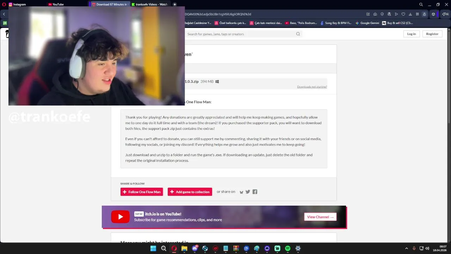Open the Settings gear in taskbar
The height and width of the screenshot is (254, 451).
click(298, 248)
